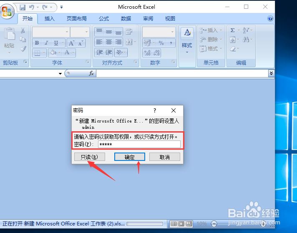Toggle Underline formatting
The image size is (297, 233).
point(56,43)
